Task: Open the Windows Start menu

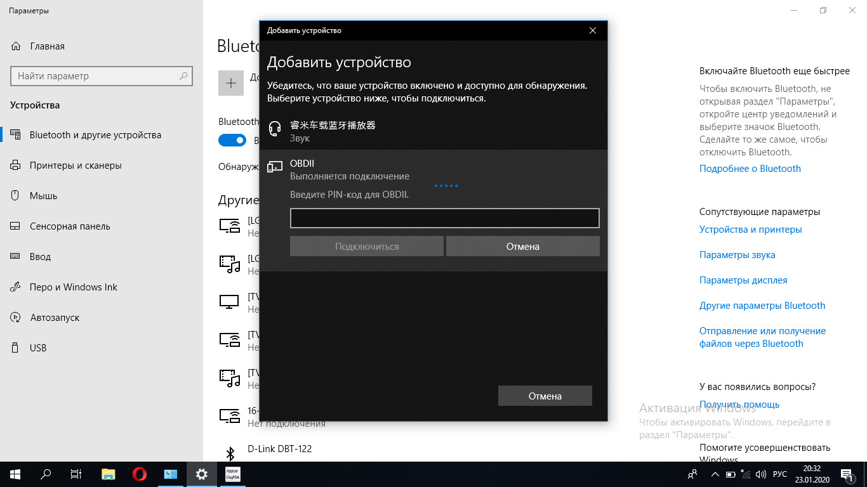Action: tap(15, 474)
